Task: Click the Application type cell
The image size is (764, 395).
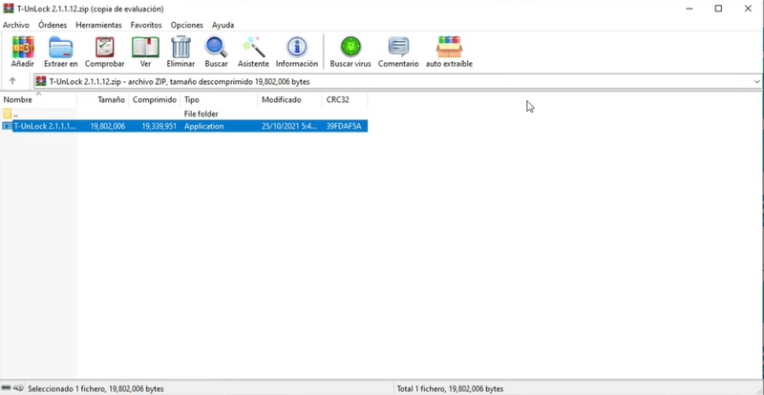Action: coord(203,126)
